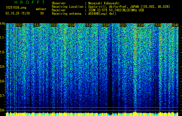Screen dimensions: 182x116
Task: Click the 1532 time marker
Action: (36, 25)
